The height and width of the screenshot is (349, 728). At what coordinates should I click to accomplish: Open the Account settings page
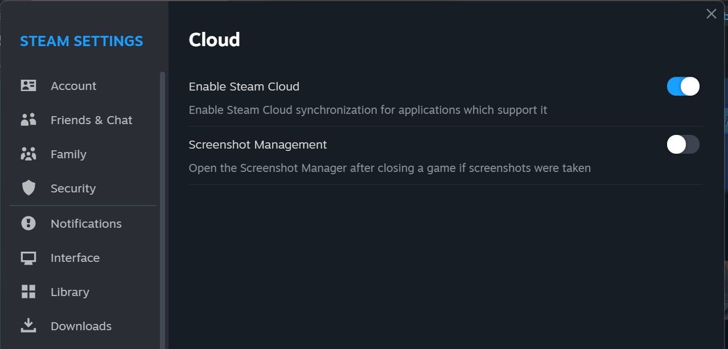pos(73,85)
